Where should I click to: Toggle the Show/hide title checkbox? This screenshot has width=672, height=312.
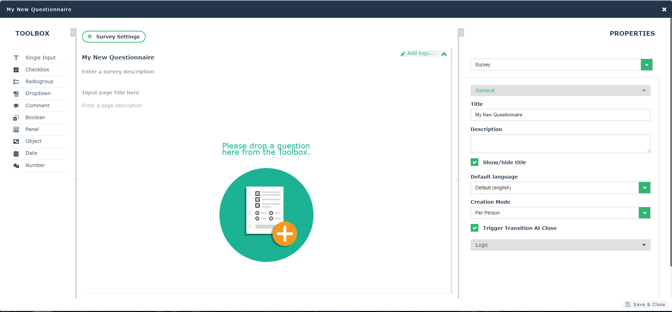coord(474,162)
